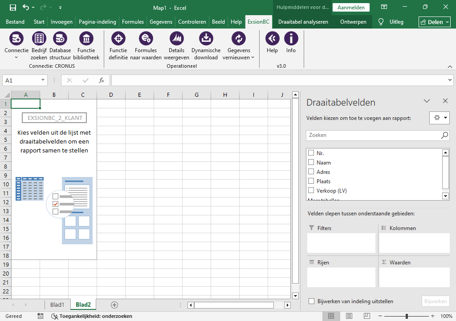Convert Formules naar waarden
Screen dimensions: 456x321
146,38
